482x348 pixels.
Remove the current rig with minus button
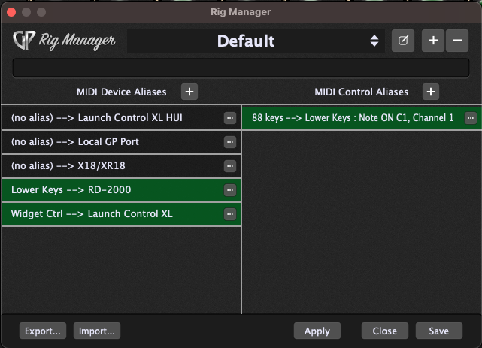click(457, 41)
